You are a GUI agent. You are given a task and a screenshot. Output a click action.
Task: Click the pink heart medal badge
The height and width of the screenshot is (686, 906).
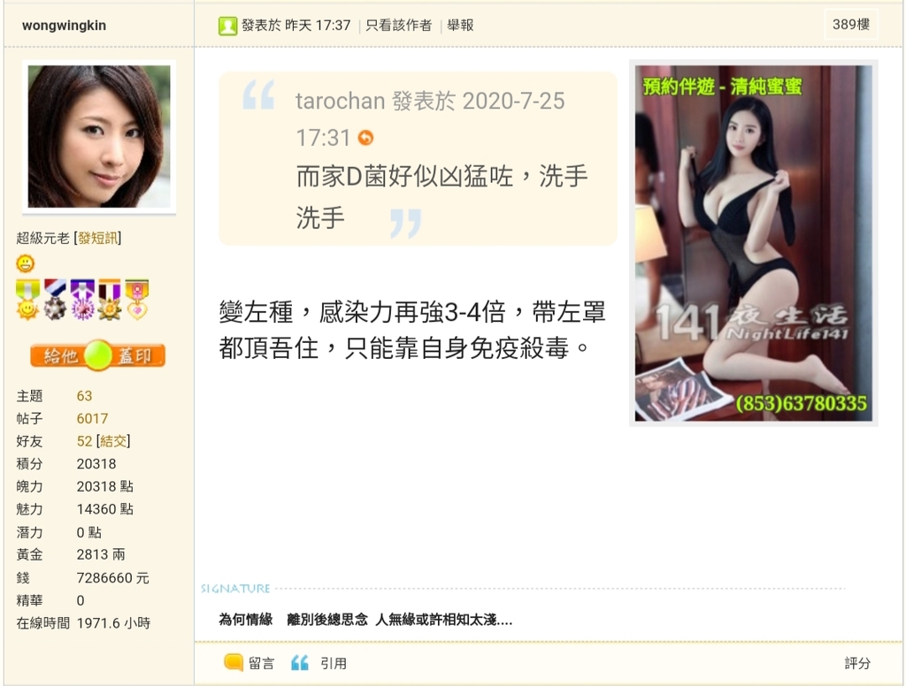137,300
